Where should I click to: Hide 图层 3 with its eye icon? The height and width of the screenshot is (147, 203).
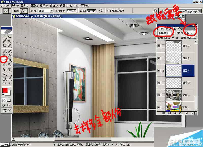[159, 83]
